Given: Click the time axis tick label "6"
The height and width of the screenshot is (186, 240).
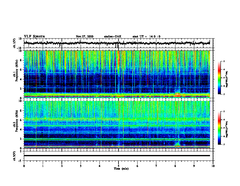Looking at the screenshot, I should click(x=138, y=166).
